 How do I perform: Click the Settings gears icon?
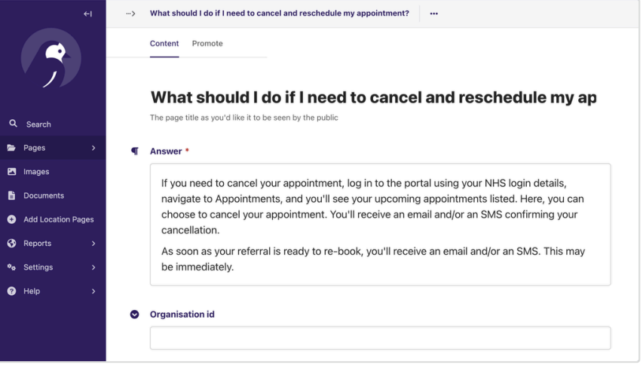tap(11, 268)
